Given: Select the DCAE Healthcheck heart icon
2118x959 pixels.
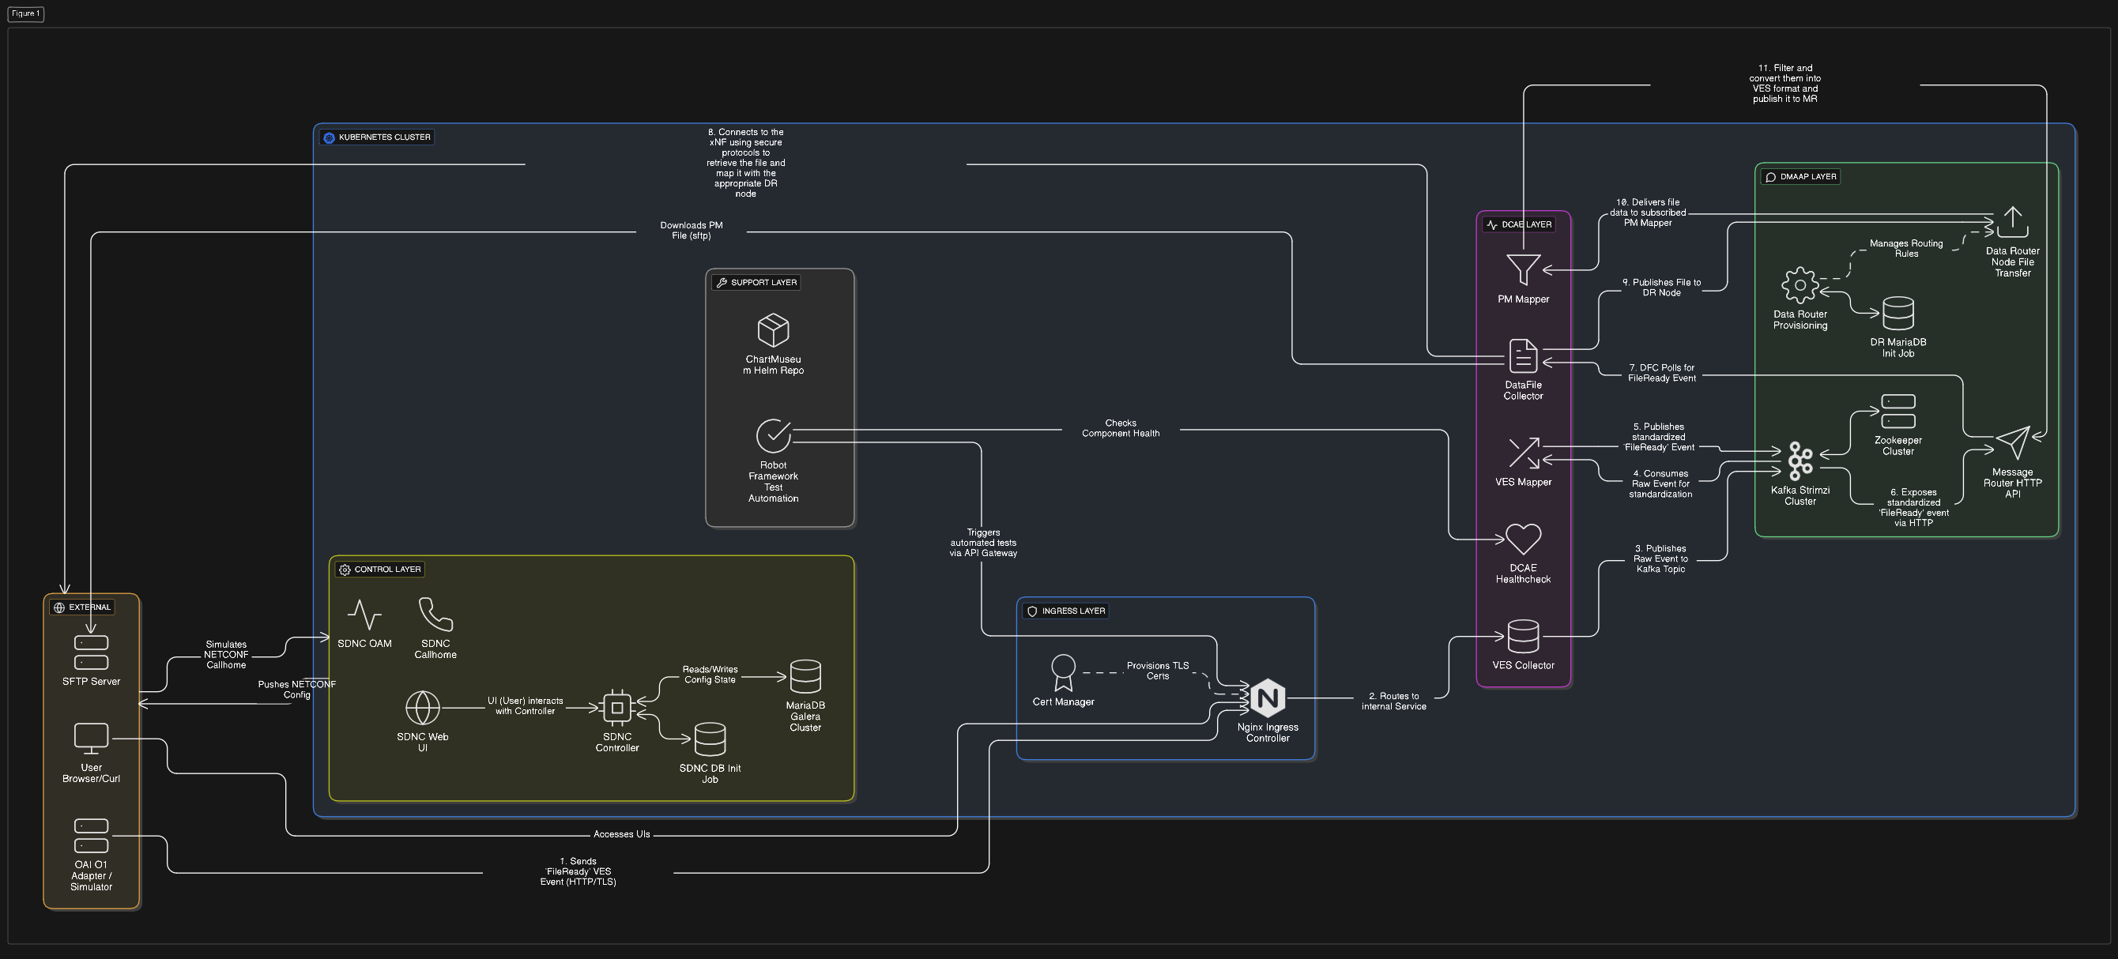Looking at the screenshot, I should click(x=1523, y=539).
